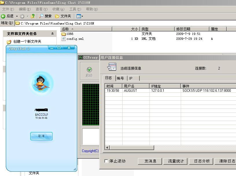This screenshot has height=176, width=236.
Task: Click the Back arrow icon in Explorer toolbar
Action: (x=3, y=16)
